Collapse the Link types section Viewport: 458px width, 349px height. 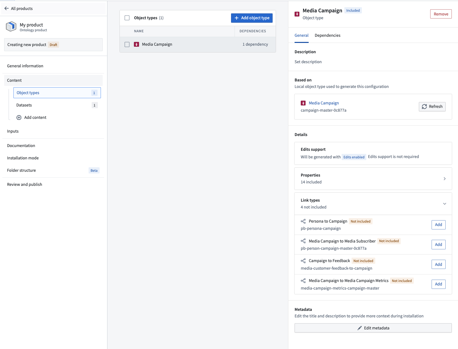click(445, 204)
